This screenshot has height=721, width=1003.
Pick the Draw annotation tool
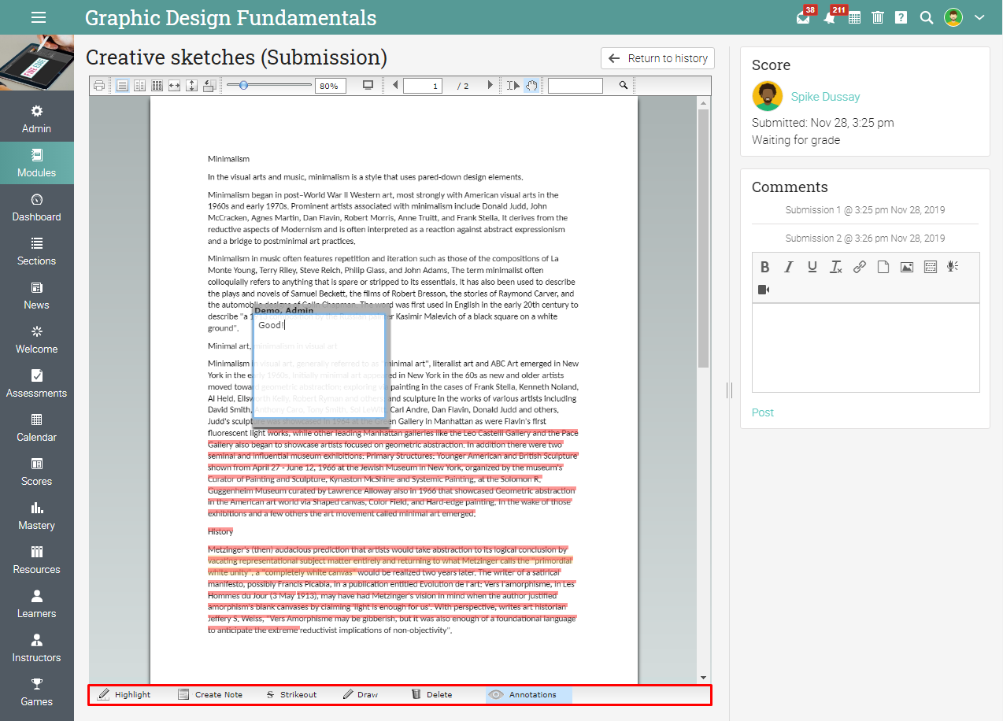point(361,695)
